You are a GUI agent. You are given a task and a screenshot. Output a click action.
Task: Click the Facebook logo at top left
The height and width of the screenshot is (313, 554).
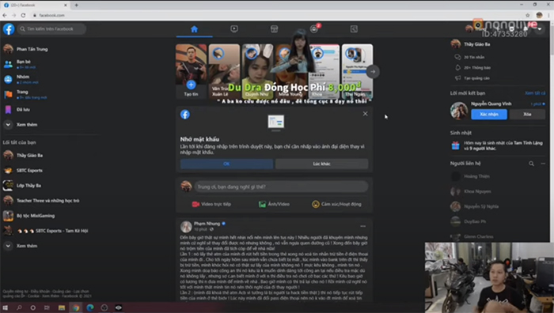pyautogui.click(x=9, y=29)
